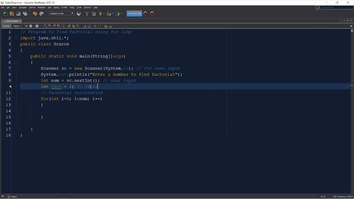The height and width of the screenshot is (199, 354).
Task: Click the blue memory usage bar
Action: point(134,13)
